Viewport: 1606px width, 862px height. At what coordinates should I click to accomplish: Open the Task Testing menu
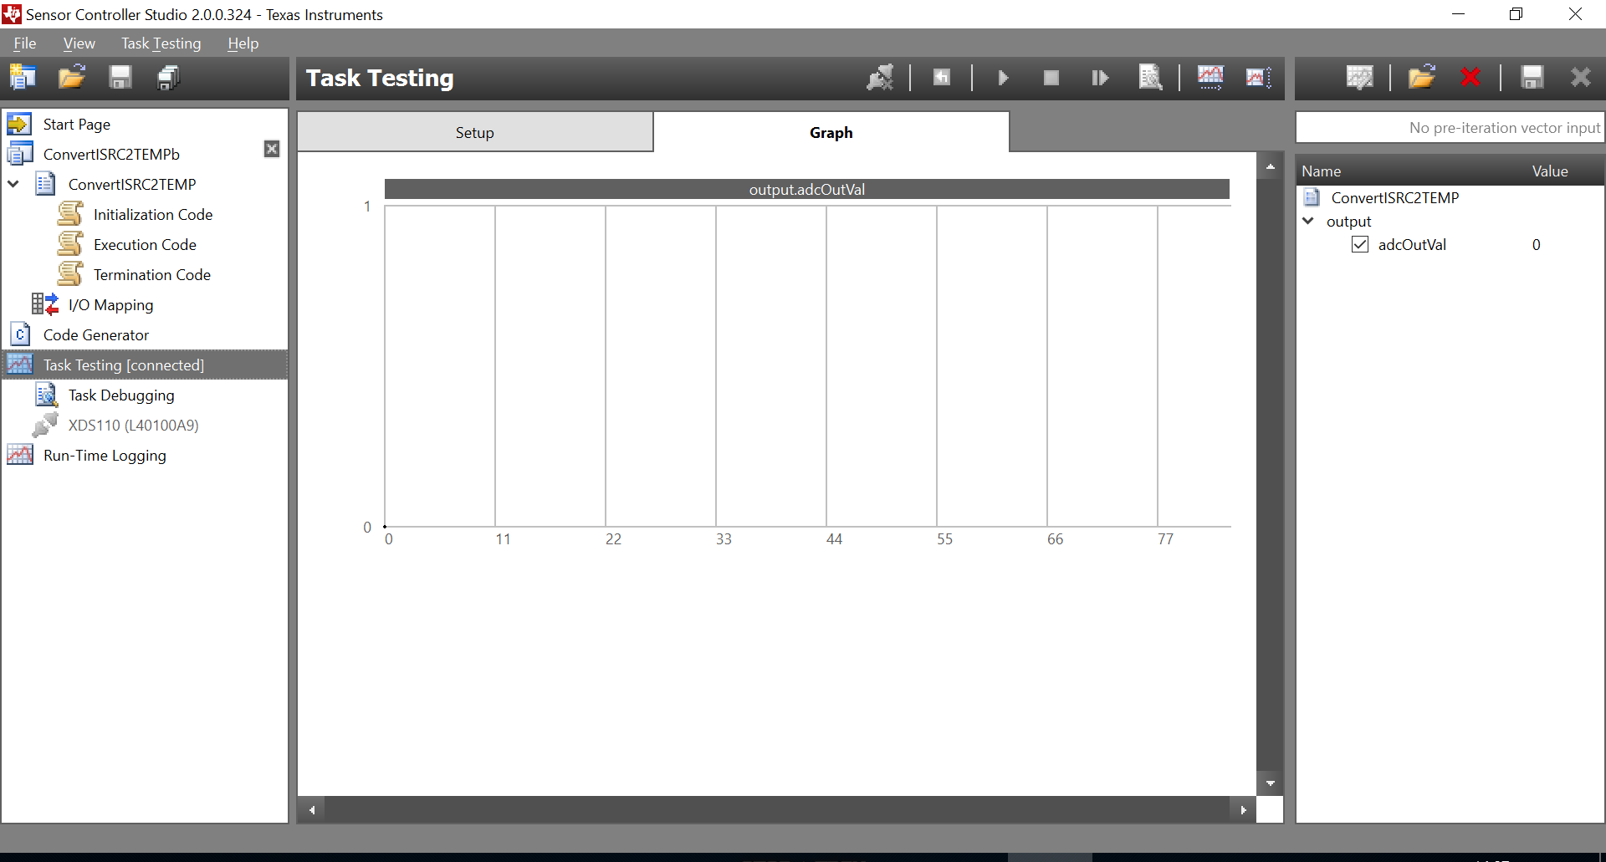[161, 43]
